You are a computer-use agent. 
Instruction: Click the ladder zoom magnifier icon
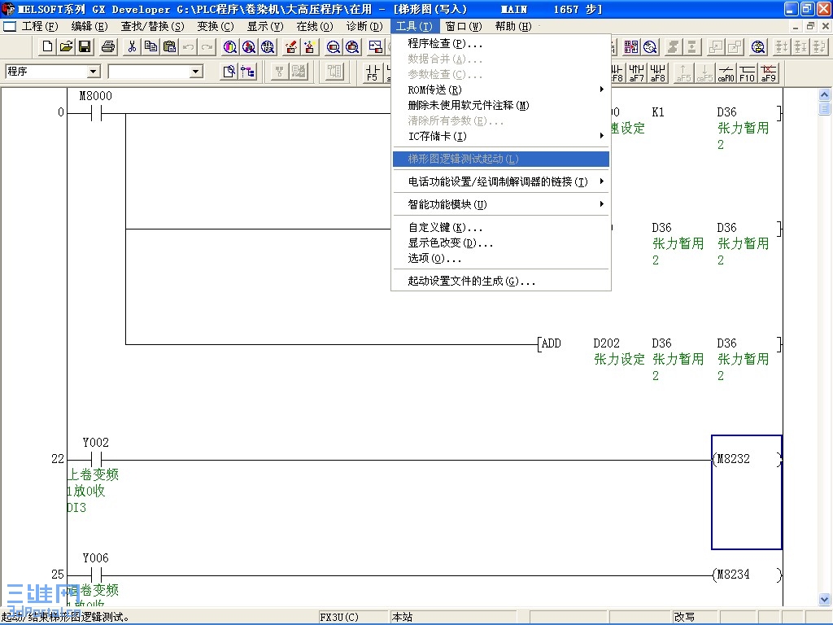click(650, 46)
